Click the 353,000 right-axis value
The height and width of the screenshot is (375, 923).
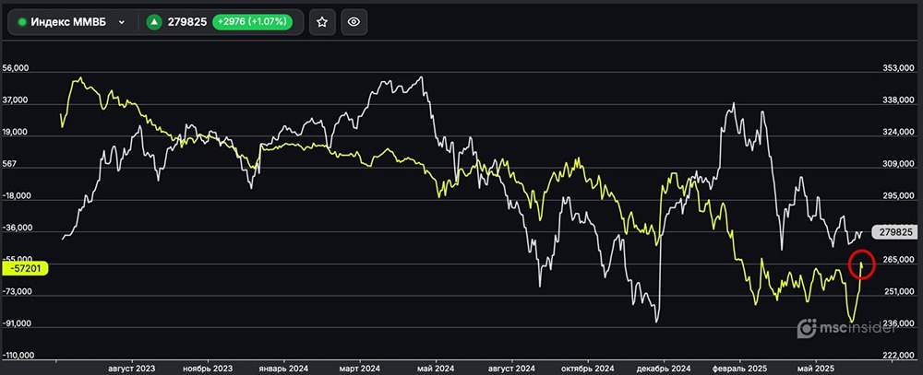tap(899, 70)
